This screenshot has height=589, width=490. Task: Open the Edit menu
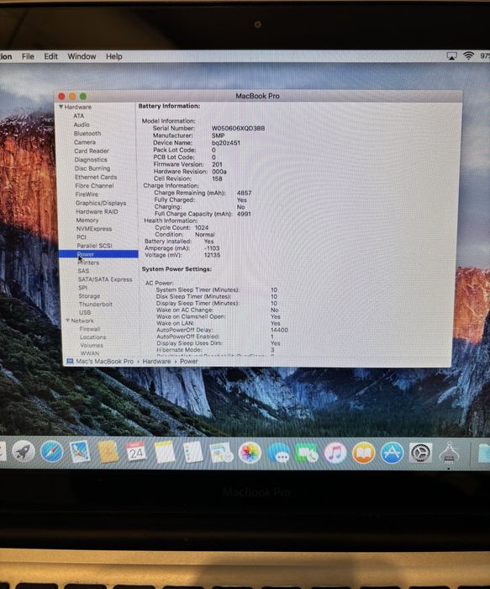tap(51, 56)
